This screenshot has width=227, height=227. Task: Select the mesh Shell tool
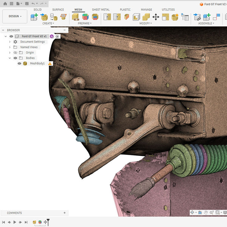pyautogui.click(x=136, y=17)
